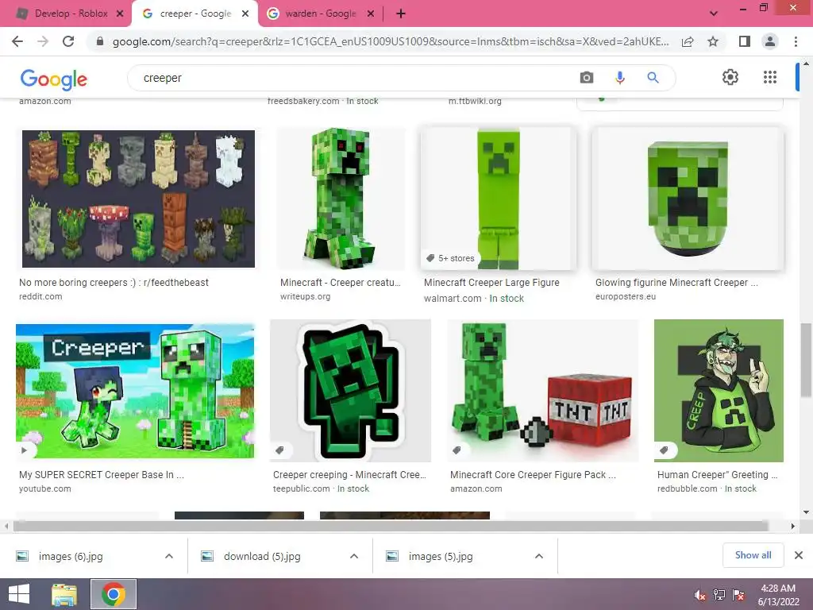Share this page via address bar icon
813x610 pixels.
688,41
